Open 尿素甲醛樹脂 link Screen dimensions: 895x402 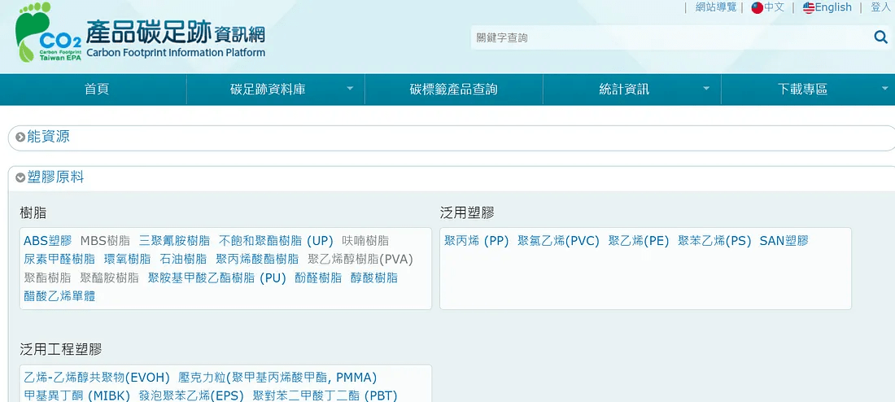[59, 260]
